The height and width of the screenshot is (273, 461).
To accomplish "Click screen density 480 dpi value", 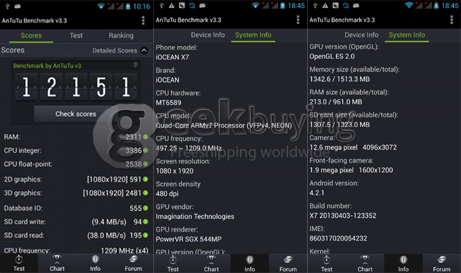I will tap(167, 194).
